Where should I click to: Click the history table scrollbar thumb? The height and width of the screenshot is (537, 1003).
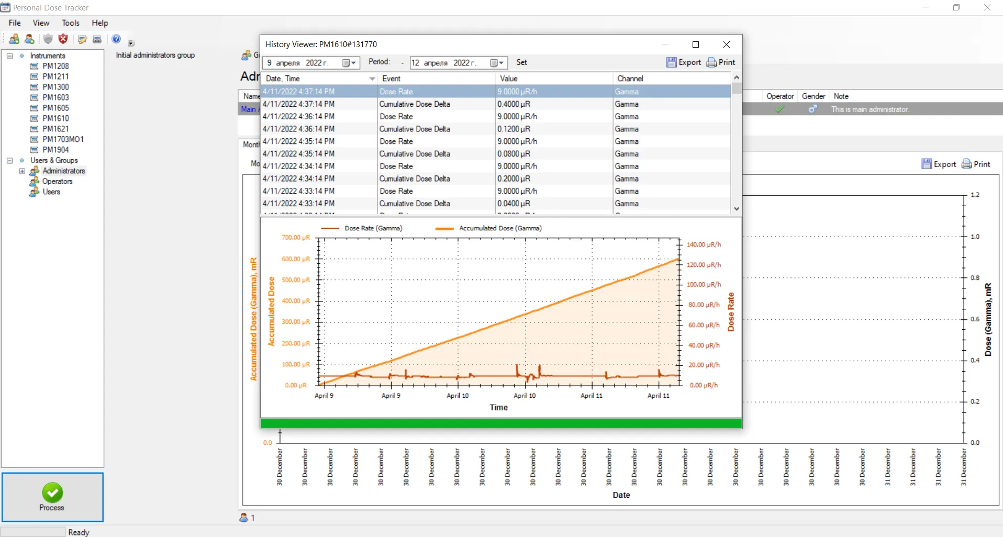click(737, 88)
